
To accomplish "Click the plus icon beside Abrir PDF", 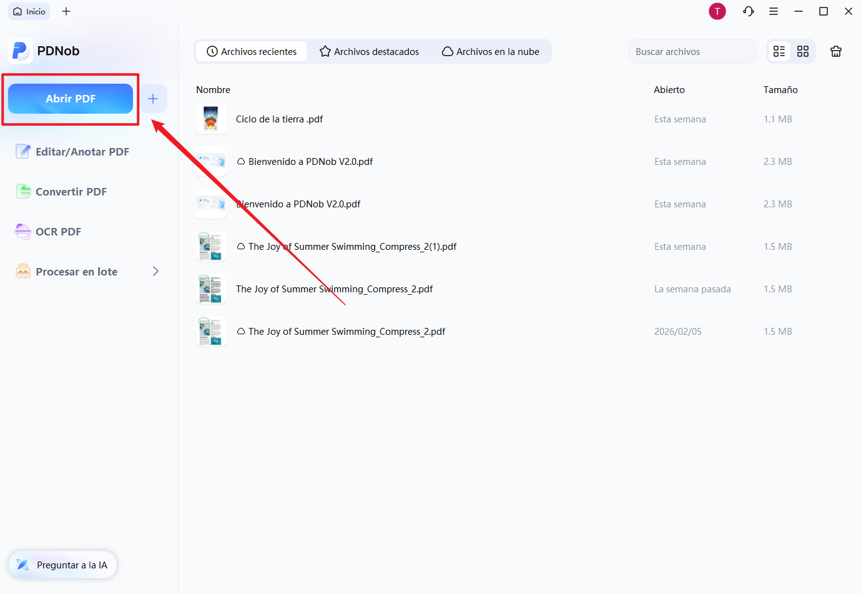I will pyautogui.click(x=153, y=99).
